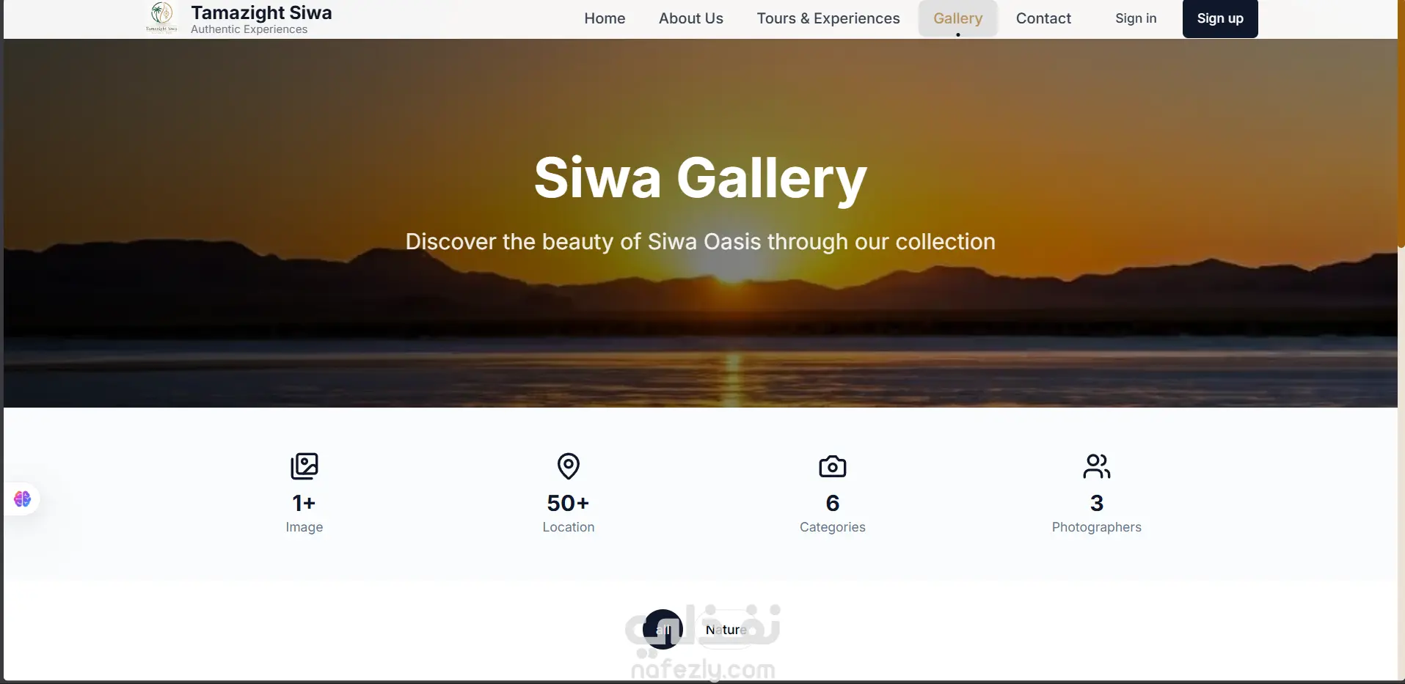The height and width of the screenshot is (684, 1405).
Task: Click the image gallery icon above 1+
Action: 304,466
